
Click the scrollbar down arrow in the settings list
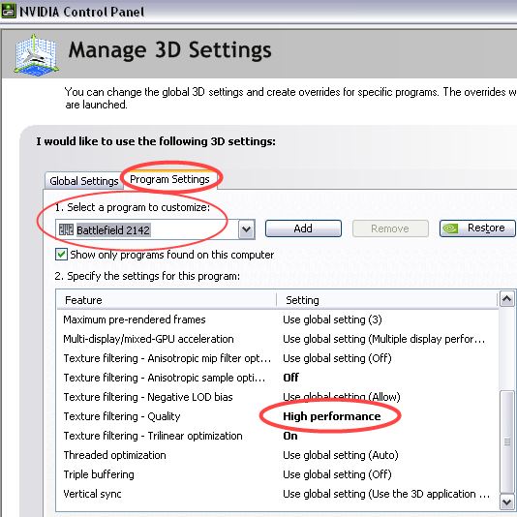tap(506, 502)
